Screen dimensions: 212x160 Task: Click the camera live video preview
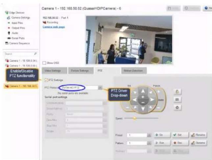click(x=129, y=40)
